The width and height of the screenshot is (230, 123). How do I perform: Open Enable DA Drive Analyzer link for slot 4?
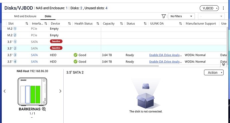click(165, 61)
